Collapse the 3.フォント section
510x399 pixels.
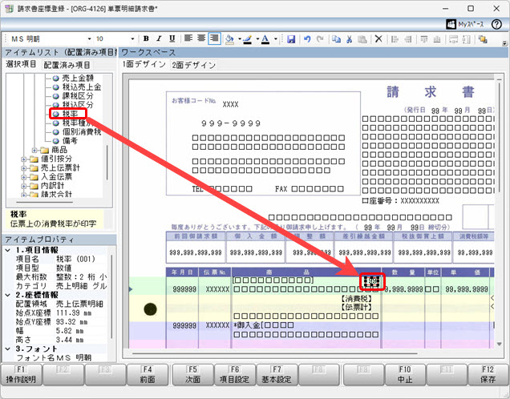(x=8, y=349)
